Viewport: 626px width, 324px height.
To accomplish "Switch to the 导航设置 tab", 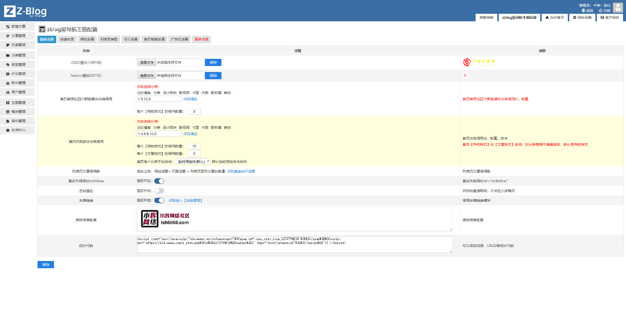I will [x=87, y=39].
